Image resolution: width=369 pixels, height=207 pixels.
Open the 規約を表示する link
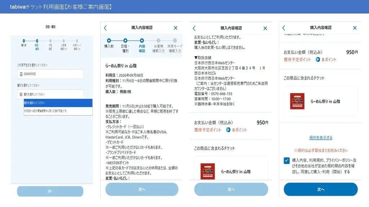(x=321, y=138)
